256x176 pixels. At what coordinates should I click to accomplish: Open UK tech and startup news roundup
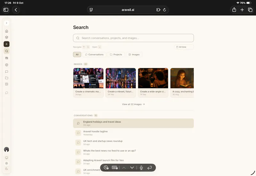pos(133,142)
